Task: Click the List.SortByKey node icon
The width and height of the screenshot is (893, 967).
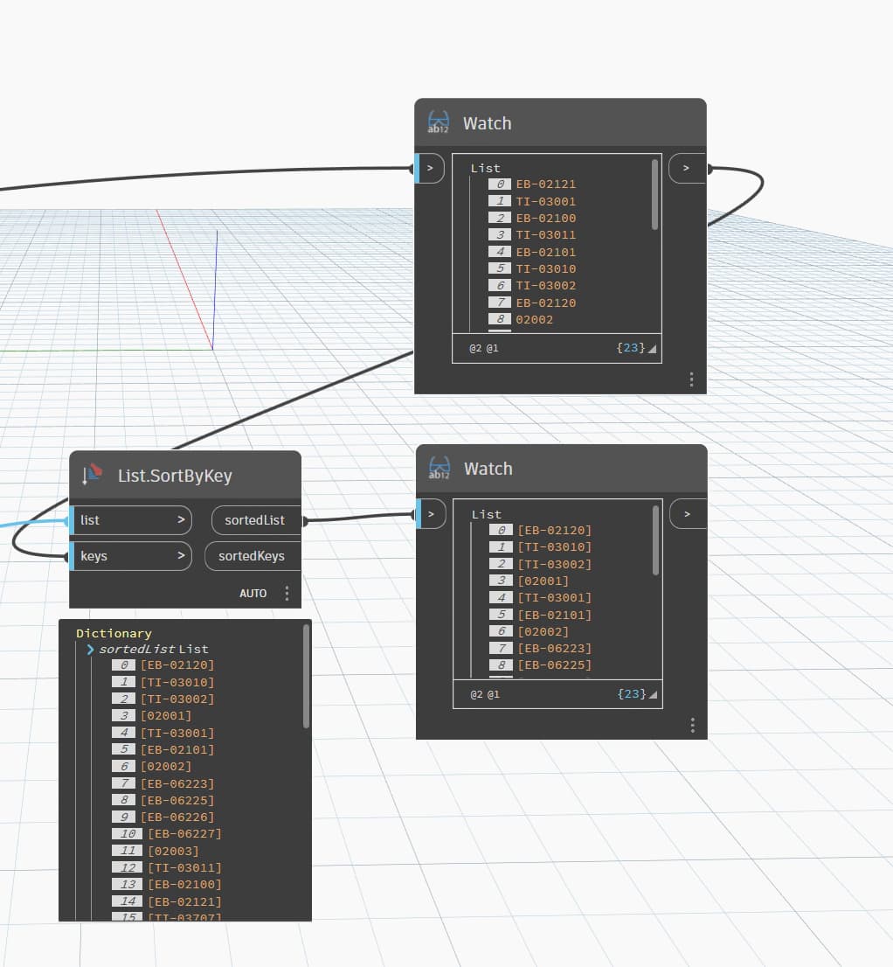Action: pos(92,475)
